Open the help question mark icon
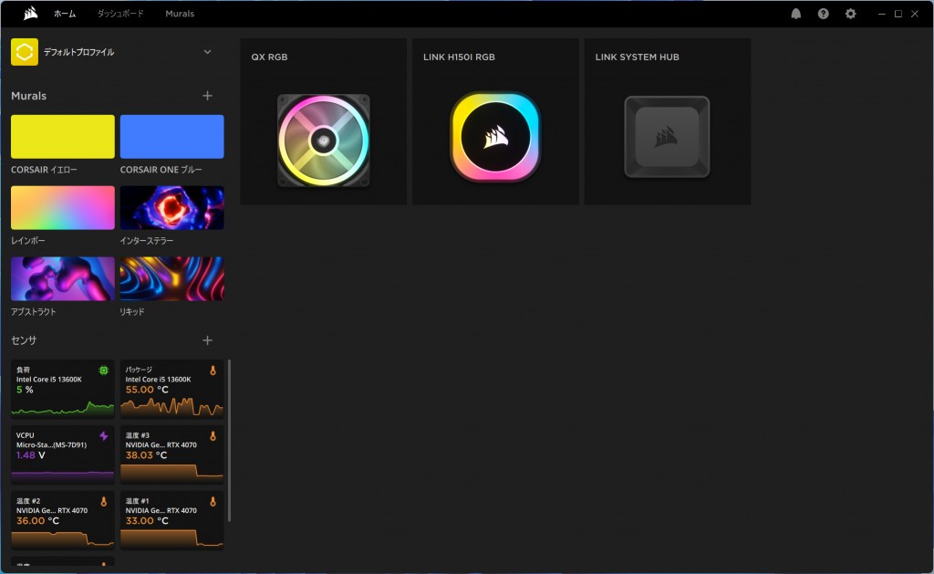 click(824, 14)
